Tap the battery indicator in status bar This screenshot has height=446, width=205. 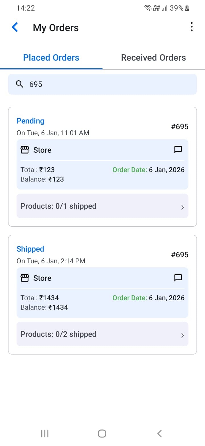[x=187, y=8]
